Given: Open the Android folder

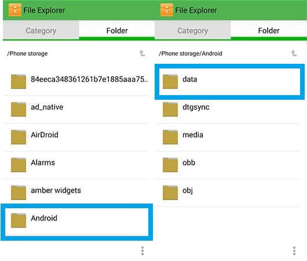Looking at the screenshot, I should coord(76,222).
